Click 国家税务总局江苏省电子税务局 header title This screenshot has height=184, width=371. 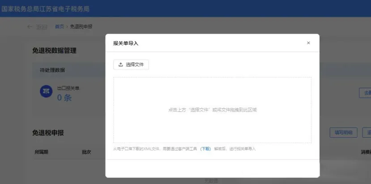click(x=46, y=9)
